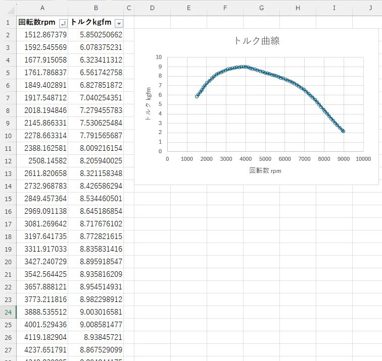
Task: Select row 12 header
Action: 8,161
